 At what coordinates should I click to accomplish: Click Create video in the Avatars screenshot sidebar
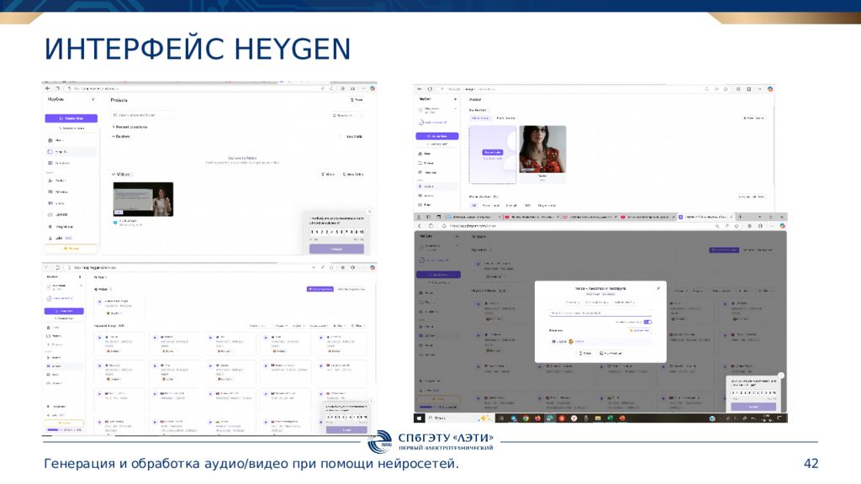(x=437, y=136)
